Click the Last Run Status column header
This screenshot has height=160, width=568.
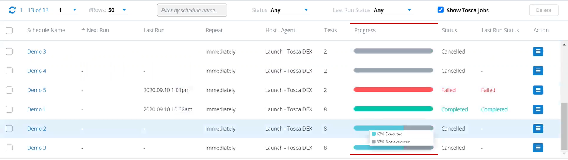pyautogui.click(x=500, y=30)
